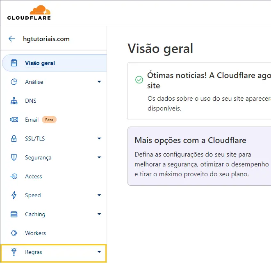The width and height of the screenshot is (271, 263).
Task: Click the DNS network icon
Action: tap(14, 101)
